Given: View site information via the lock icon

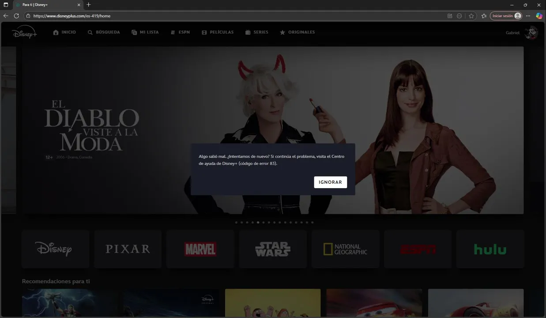Looking at the screenshot, I should point(28,16).
